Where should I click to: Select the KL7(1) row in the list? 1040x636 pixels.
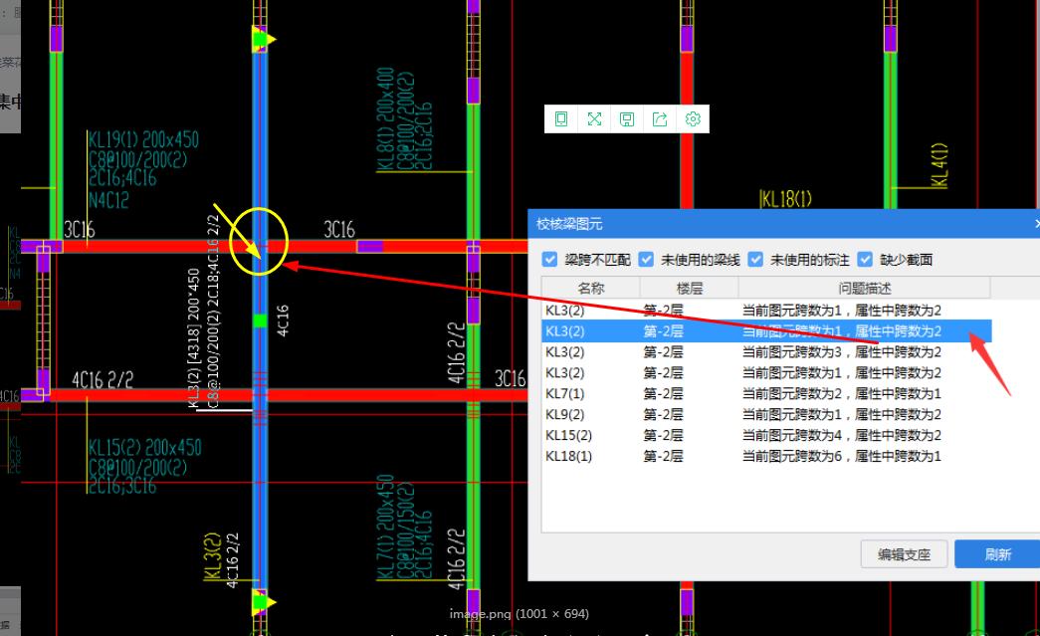click(766, 393)
